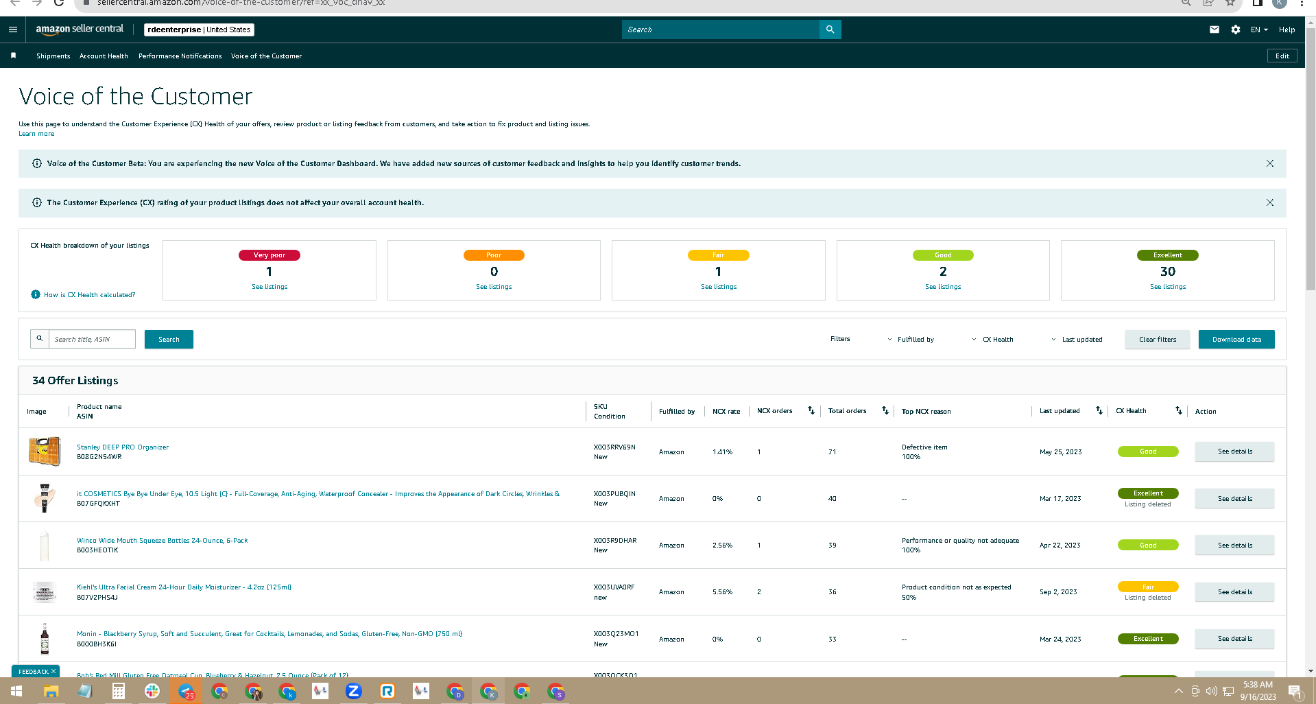Open Shipments in the navigation bar
Viewport: 1316px width, 704px height.
coord(53,56)
